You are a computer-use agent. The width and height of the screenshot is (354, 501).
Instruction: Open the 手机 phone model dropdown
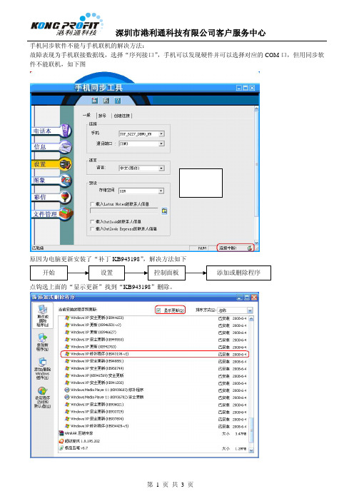pyautogui.click(x=162, y=134)
